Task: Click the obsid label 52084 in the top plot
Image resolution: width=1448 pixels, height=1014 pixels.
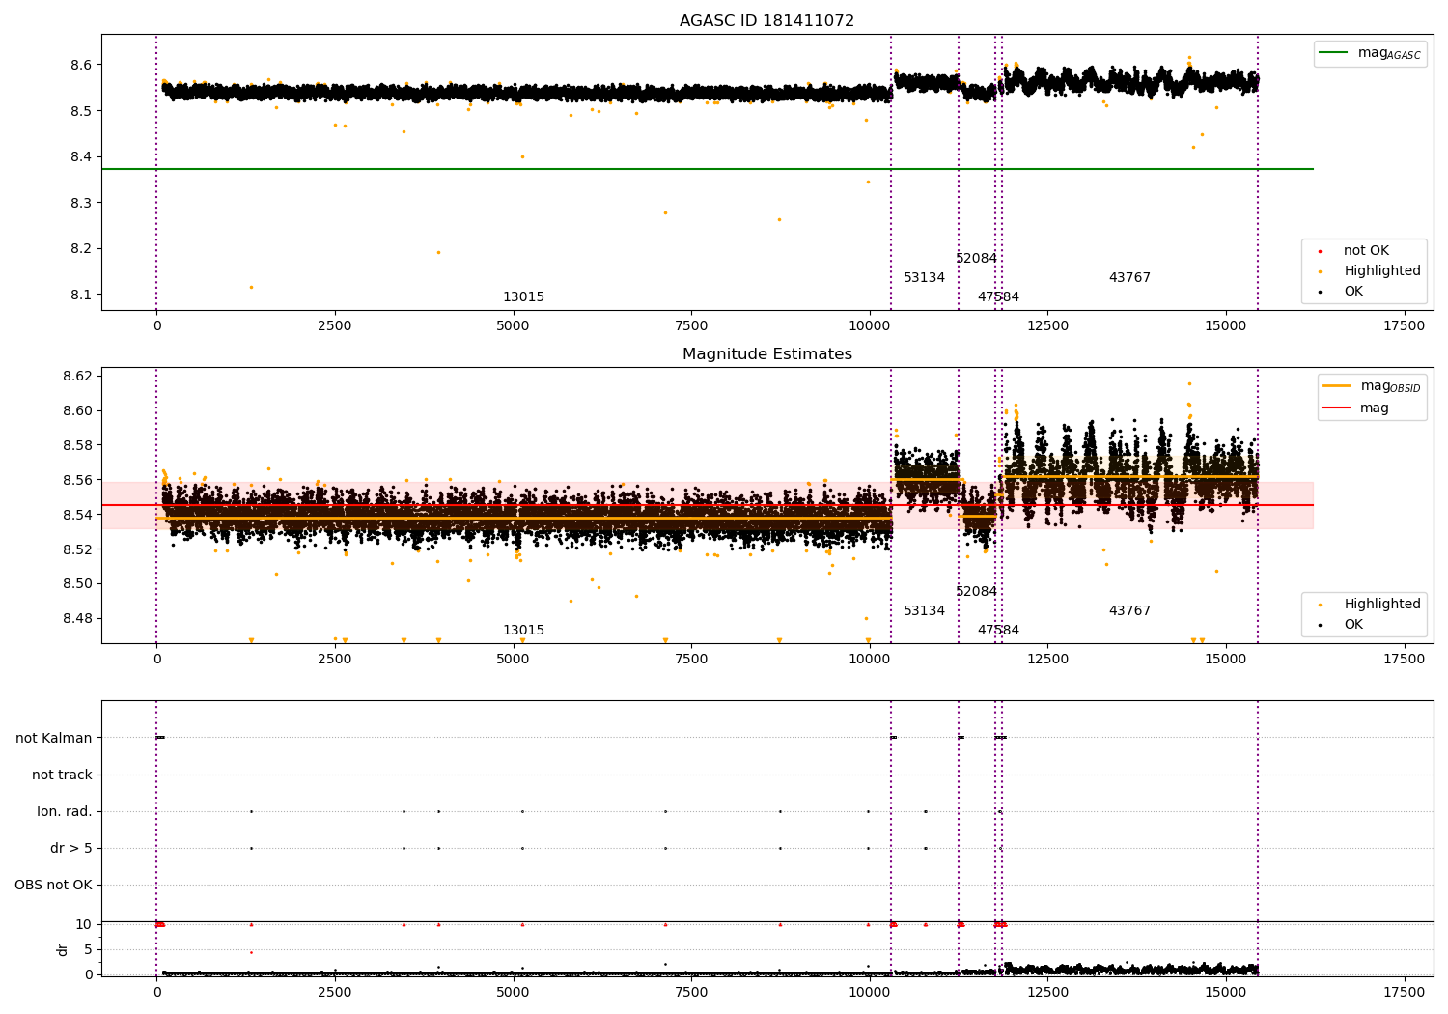Action: pos(976,259)
